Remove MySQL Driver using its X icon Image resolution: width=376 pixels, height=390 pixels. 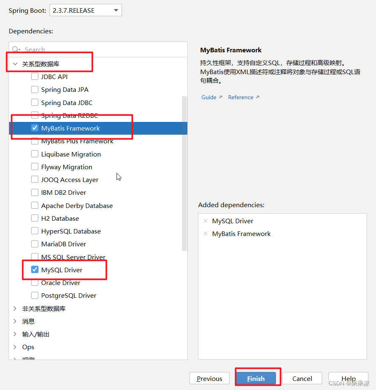point(206,221)
